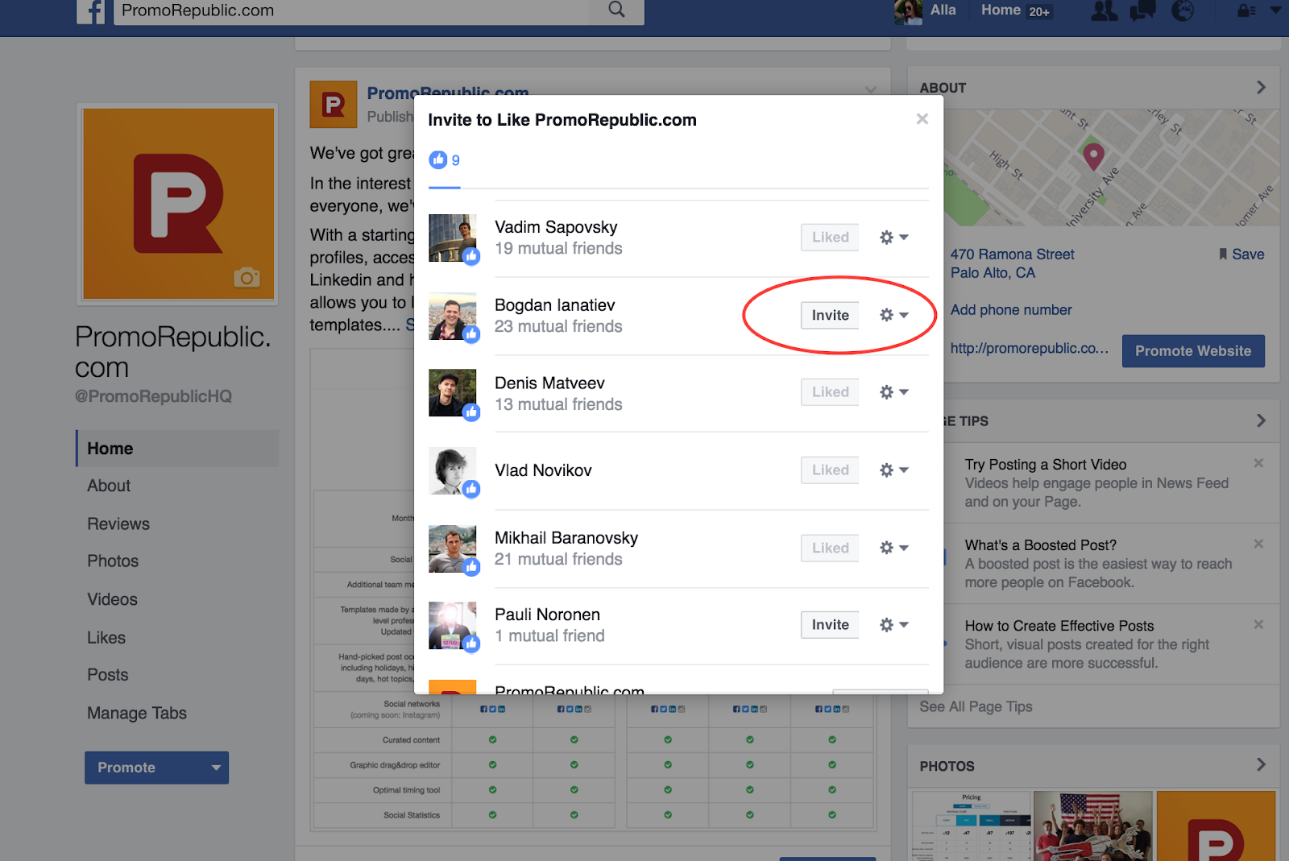Open the notifications globe icon
The image size is (1289, 861).
[1183, 10]
